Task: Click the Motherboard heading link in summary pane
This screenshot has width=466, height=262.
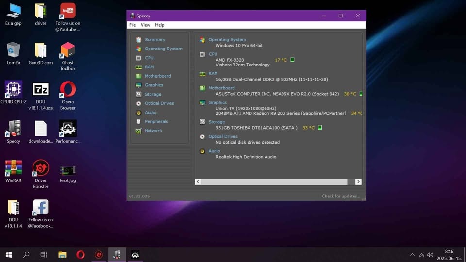Action: [x=221, y=88]
